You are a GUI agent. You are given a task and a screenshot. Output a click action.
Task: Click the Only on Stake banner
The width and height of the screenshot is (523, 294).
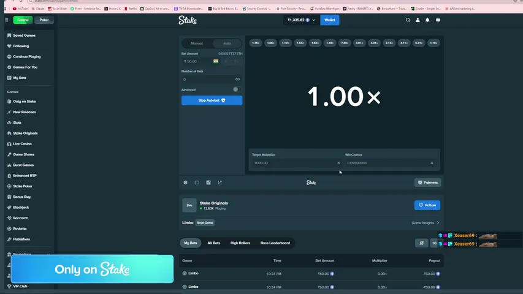click(x=92, y=269)
